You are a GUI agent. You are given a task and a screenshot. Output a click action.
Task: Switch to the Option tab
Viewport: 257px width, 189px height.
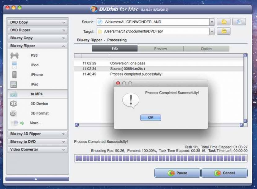(x=206, y=49)
